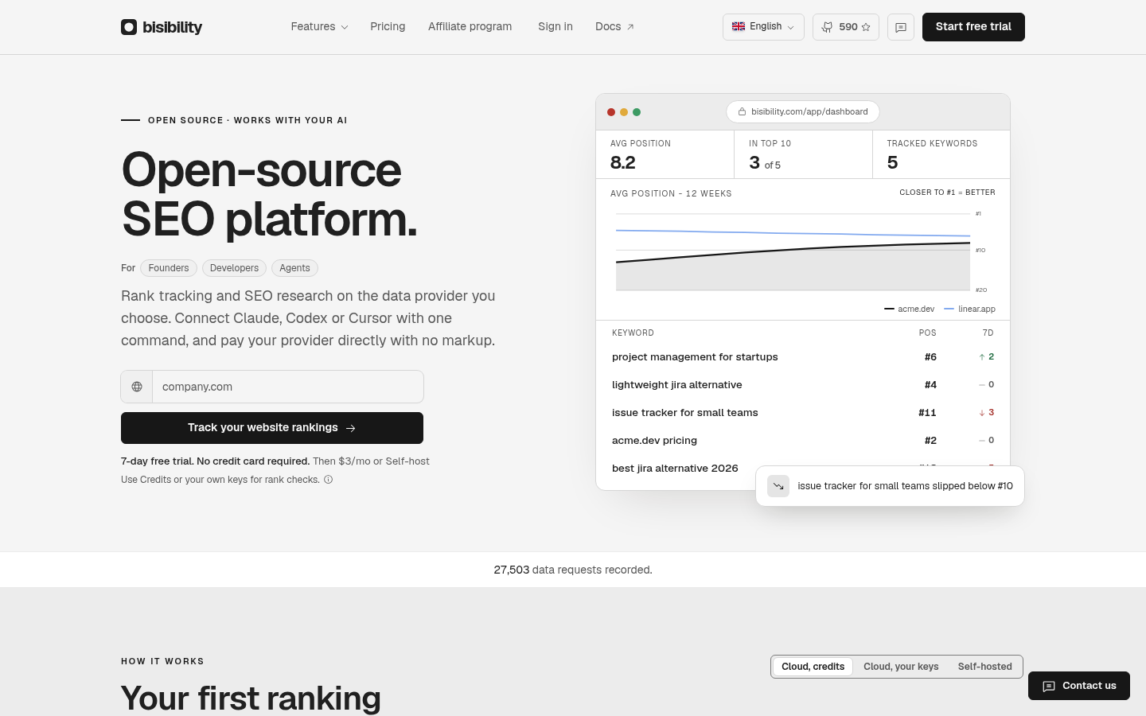Click the downward trend icon in the notification

pyautogui.click(x=778, y=486)
